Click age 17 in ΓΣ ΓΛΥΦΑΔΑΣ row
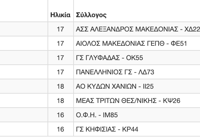Image resolution: width=200 pixels, height=138 pixels. tap(60, 58)
